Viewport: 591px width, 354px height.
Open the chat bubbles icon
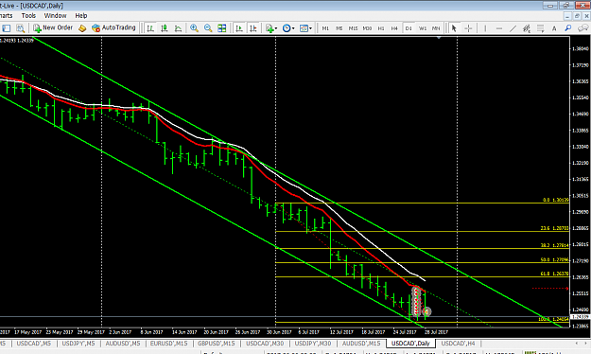click(583, 28)
